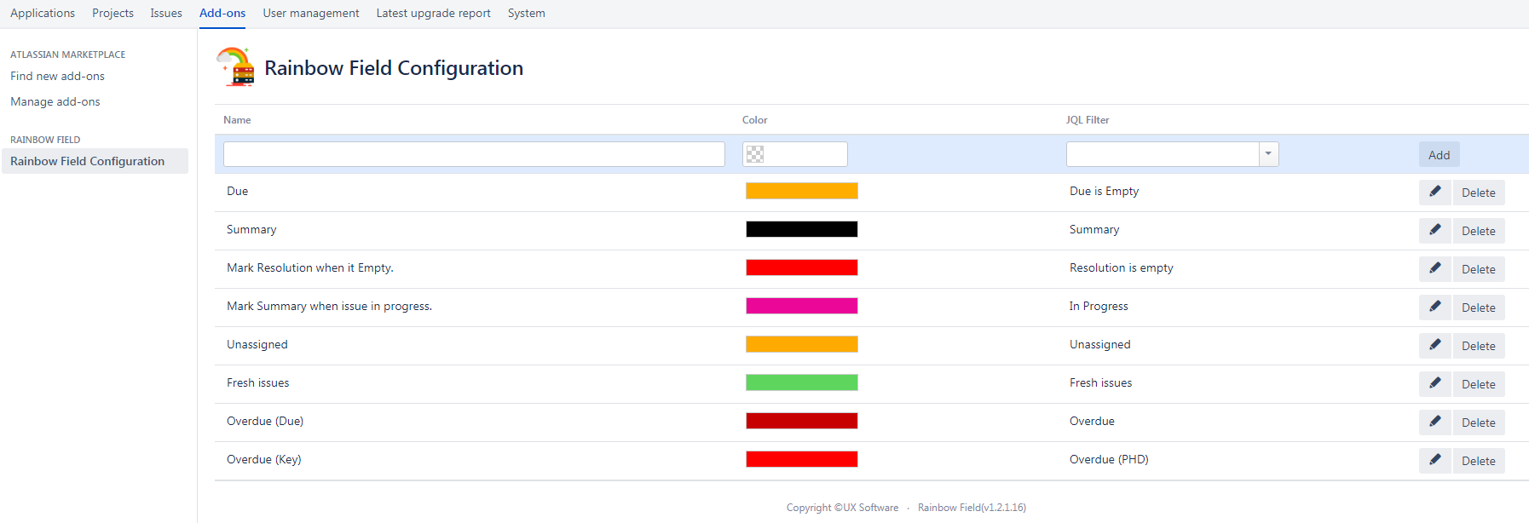Viewport: 1529px width, 523px height.
Task: Click the 'Due is Empty' filter text
Action: click(x=1104, y=191)
